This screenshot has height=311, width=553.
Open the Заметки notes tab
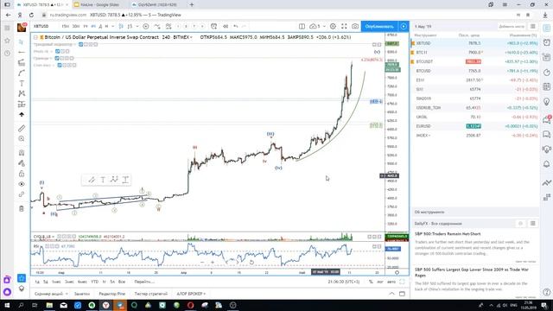pos(82,294)
